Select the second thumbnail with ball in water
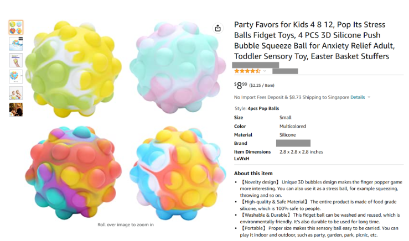The image size is (409, 241). click(15, 44)
